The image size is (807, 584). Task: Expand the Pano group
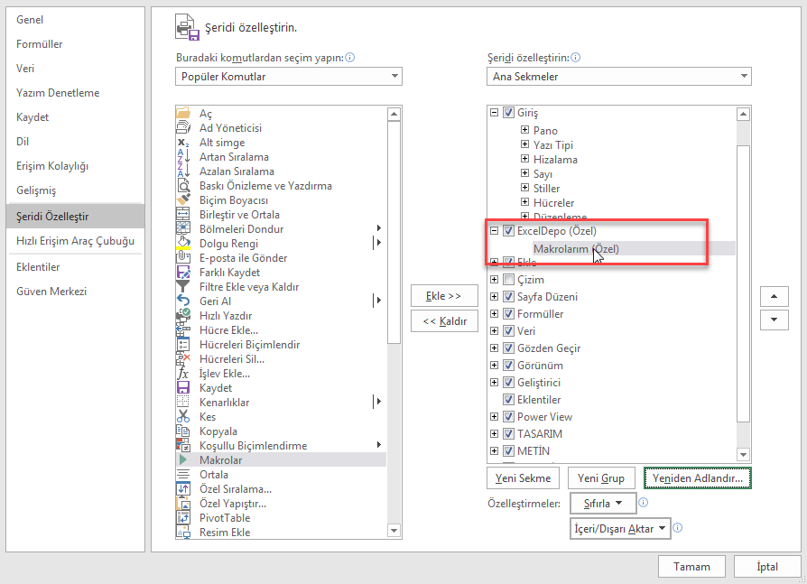(524, 130)
